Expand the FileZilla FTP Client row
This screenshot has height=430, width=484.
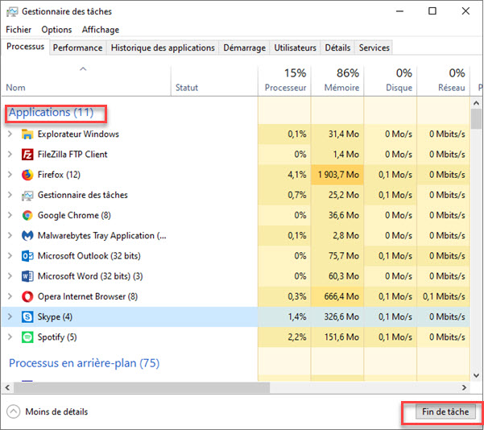pyautogui.click(x=10, y=155)
